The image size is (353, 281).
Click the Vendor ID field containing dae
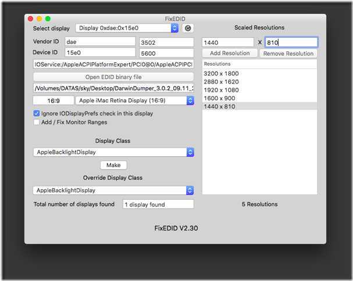click(100, 42)
